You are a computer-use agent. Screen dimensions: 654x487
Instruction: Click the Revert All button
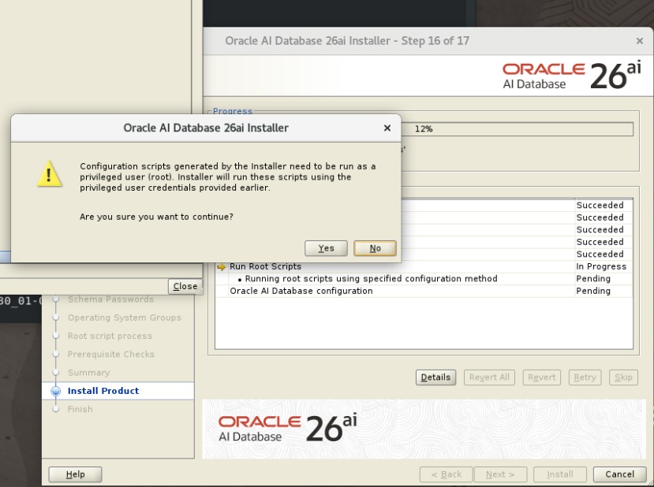point(489,377)
